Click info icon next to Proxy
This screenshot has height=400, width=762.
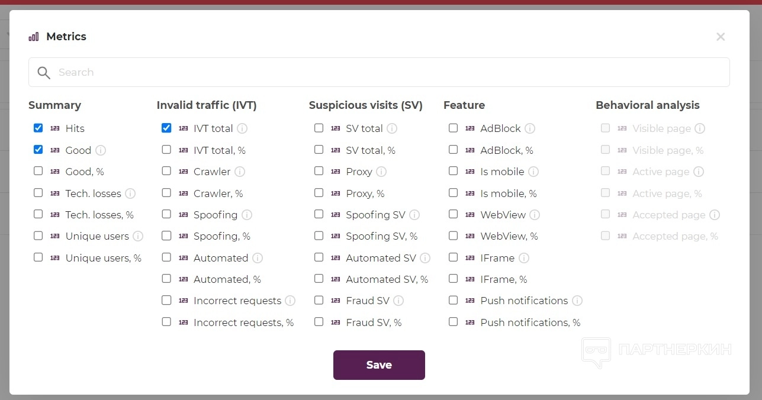tap(381, 172)
